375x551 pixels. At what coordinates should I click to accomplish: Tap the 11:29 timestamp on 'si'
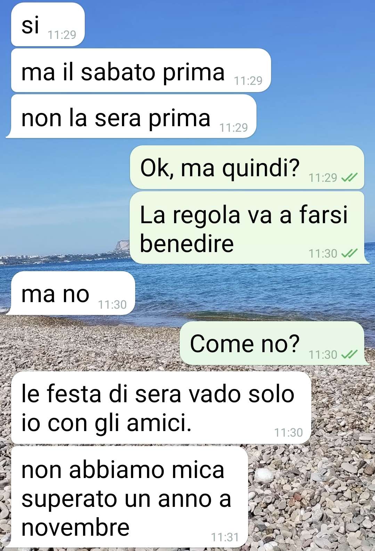(x=62, y=35)
